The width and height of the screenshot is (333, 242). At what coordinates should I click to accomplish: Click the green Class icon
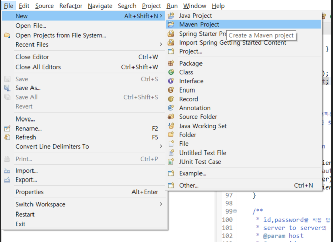(x=171, y=72)
